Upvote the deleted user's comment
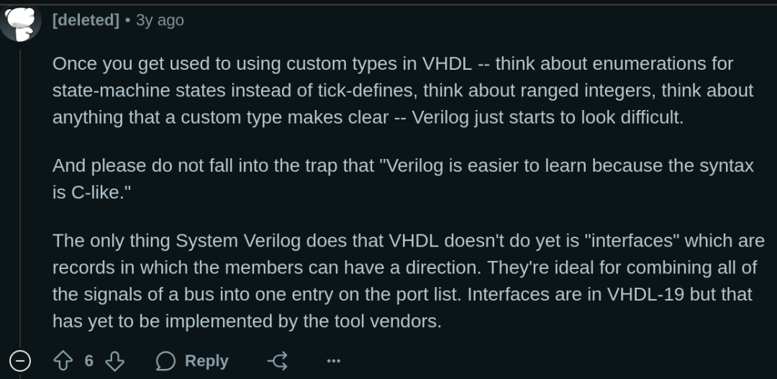 pos(63,361)
